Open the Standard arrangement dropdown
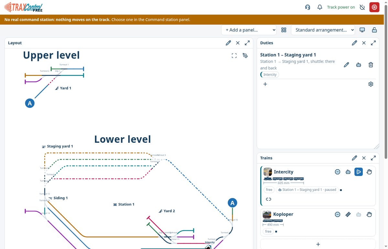This screenshot has height=249, width=388. 323,30
